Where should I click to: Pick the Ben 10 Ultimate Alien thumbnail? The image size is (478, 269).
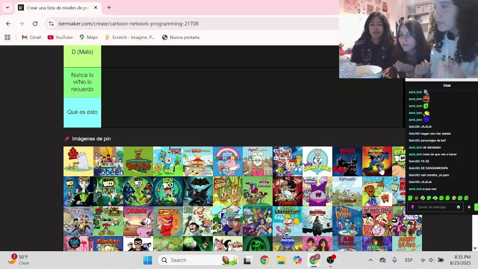108,191
